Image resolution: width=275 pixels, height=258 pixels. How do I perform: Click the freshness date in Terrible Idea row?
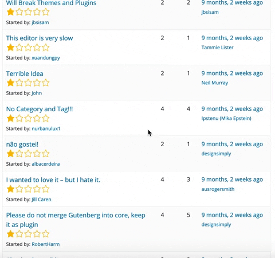point(232,73)
